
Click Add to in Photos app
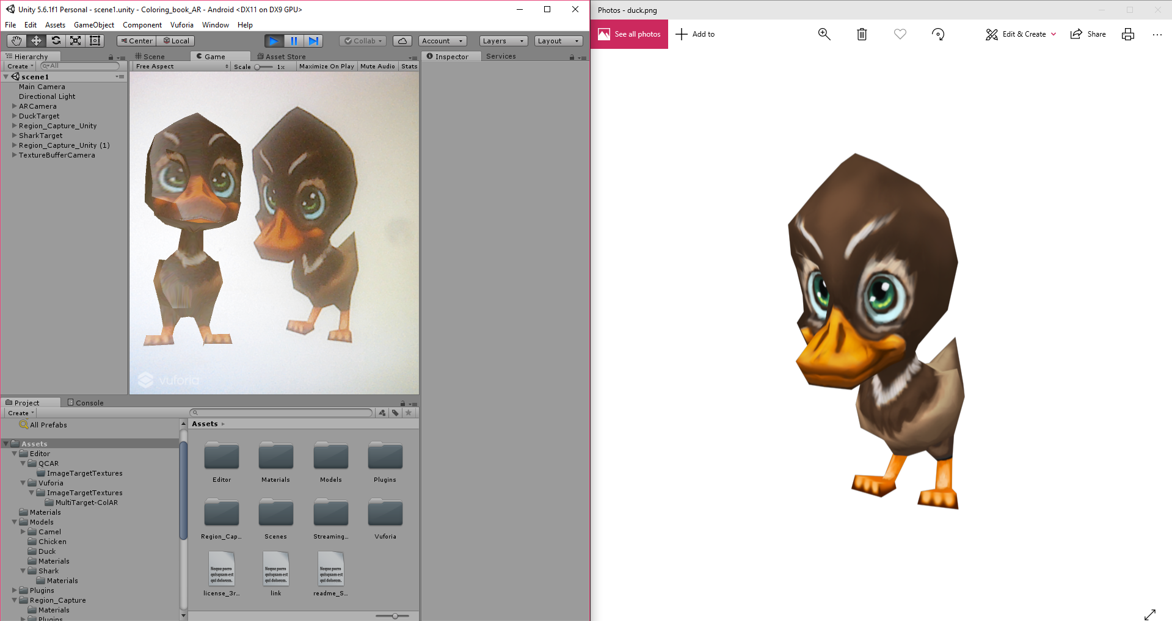click(x=695, y=34)
